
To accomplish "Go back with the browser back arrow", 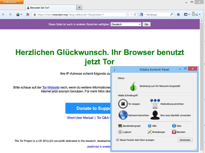I will 3,15.
